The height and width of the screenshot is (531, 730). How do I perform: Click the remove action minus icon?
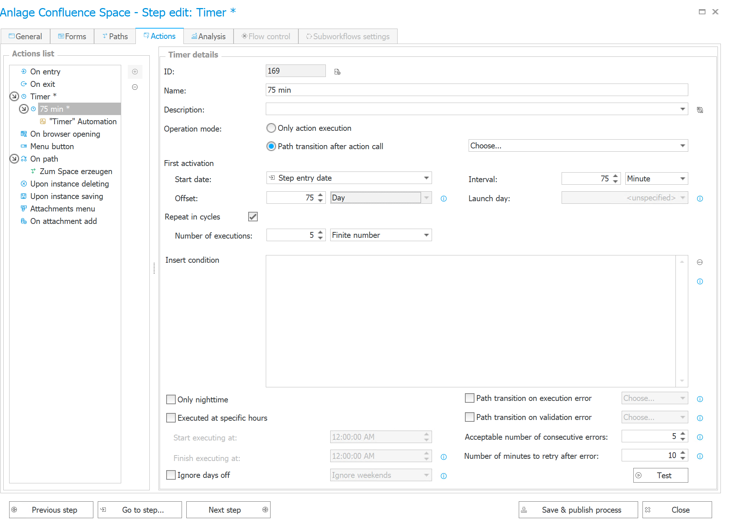click(135, 87)
